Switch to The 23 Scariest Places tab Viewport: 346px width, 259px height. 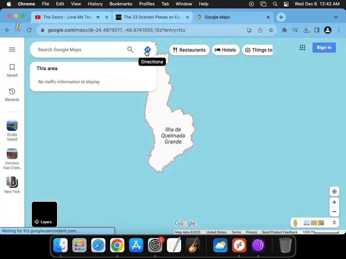click(152, 17)
